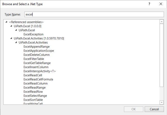Select the ExcelInsertColumn type
167x115 pixels.
coord(36,67)
